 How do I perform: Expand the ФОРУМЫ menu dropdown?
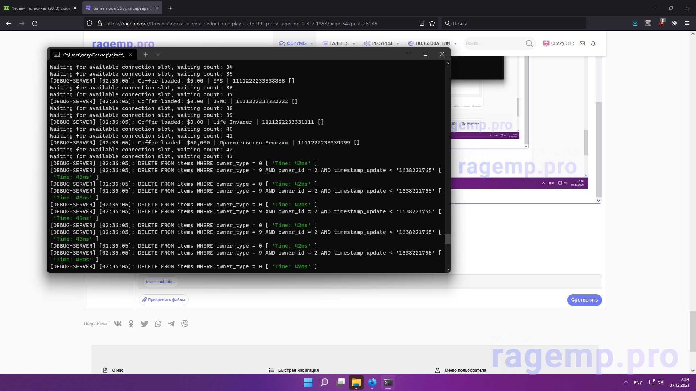click(x=312, y=44)
